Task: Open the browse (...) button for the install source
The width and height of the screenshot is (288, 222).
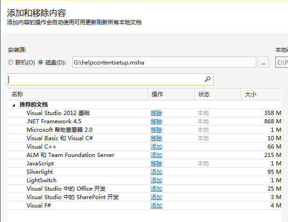Action: coord(263,62)
